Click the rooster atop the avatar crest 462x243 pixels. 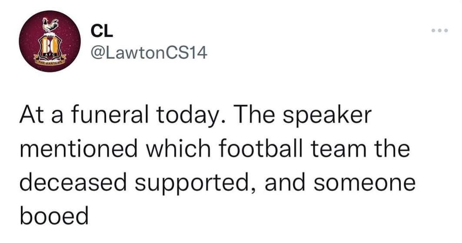tap(50, 25)
